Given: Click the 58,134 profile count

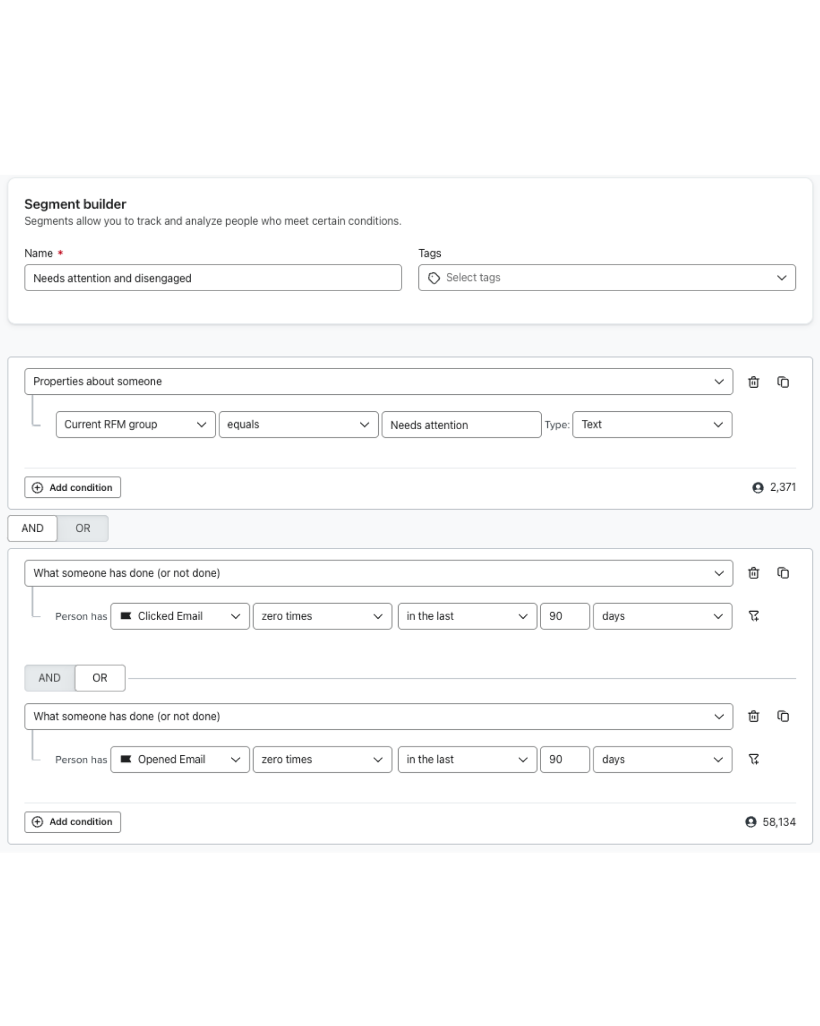Looking at the screenshot, I should coord(779,822).
